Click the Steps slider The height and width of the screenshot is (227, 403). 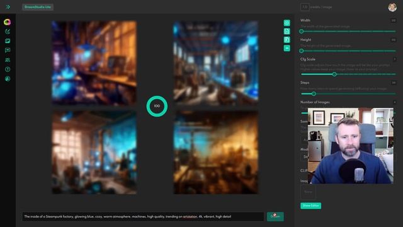[348, 94]
